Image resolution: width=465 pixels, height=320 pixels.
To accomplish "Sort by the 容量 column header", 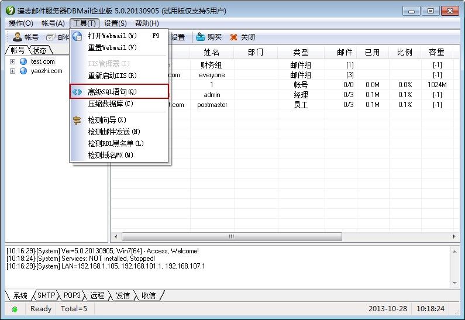I will pos(437,53).
